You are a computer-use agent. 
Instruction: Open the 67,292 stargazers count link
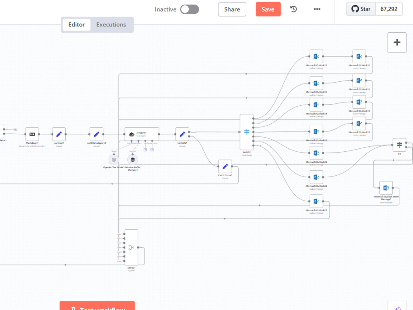coord(389,9)
